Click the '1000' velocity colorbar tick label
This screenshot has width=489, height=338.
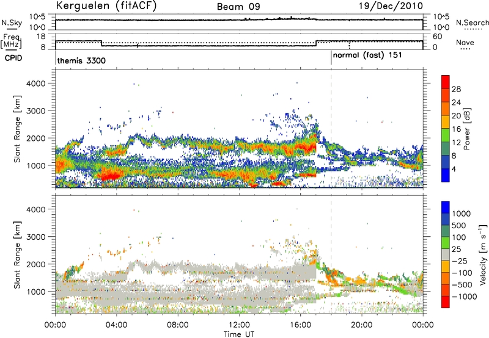click(x=461, y=214)
